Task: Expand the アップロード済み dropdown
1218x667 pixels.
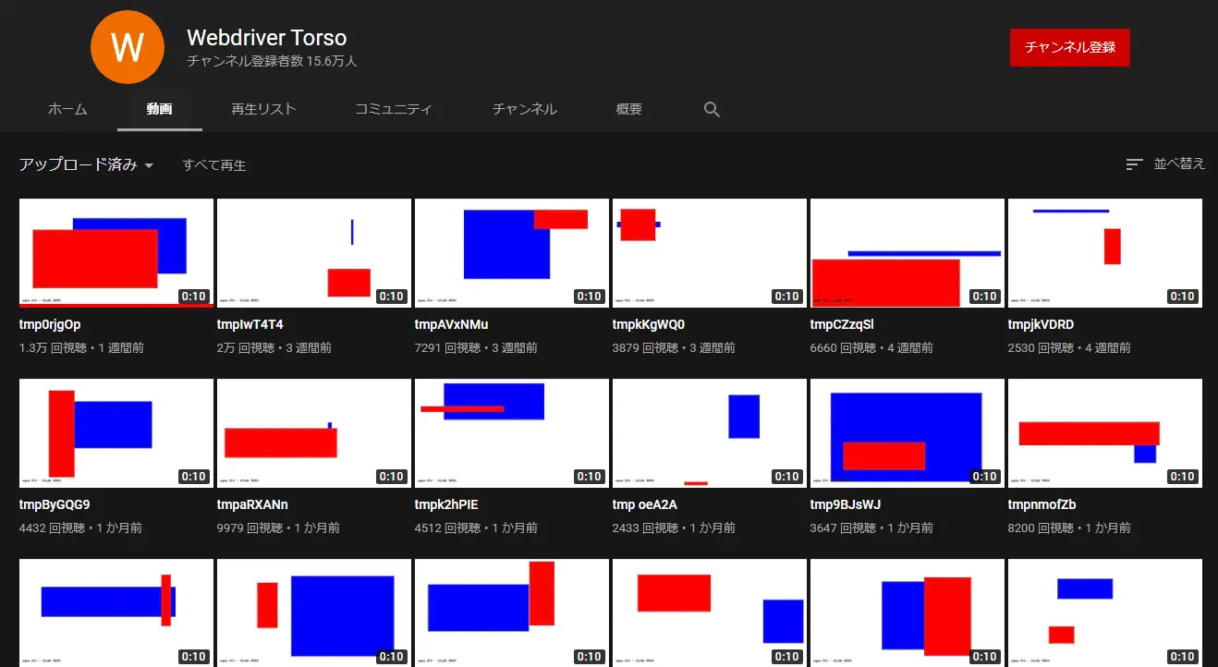Action: point(86,165)
